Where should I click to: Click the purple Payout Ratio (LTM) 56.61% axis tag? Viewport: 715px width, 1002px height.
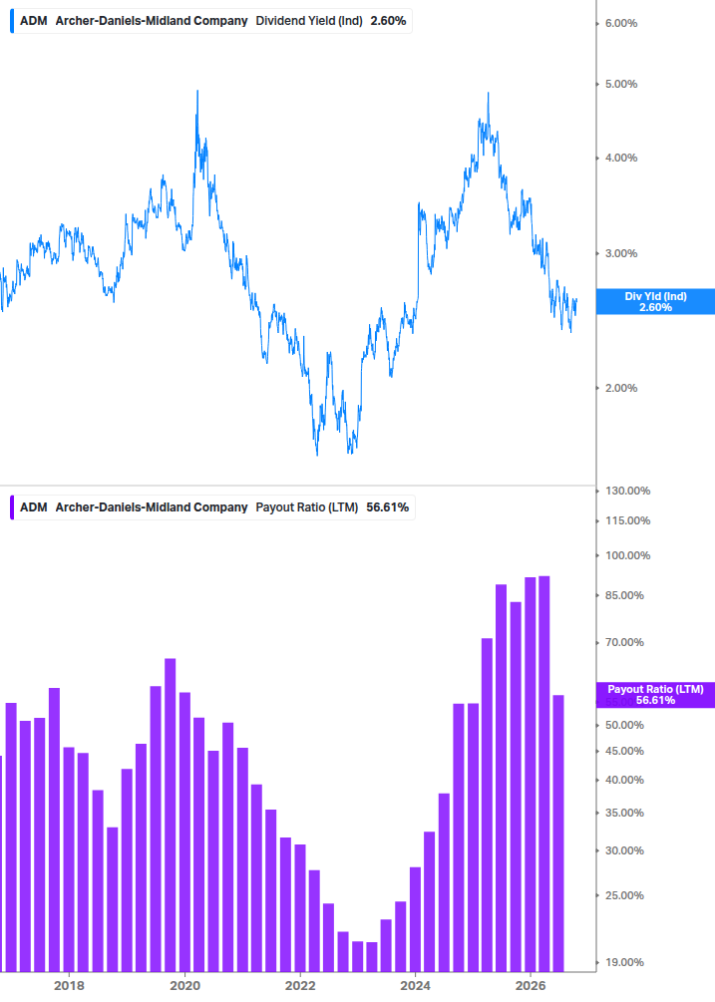655,695
